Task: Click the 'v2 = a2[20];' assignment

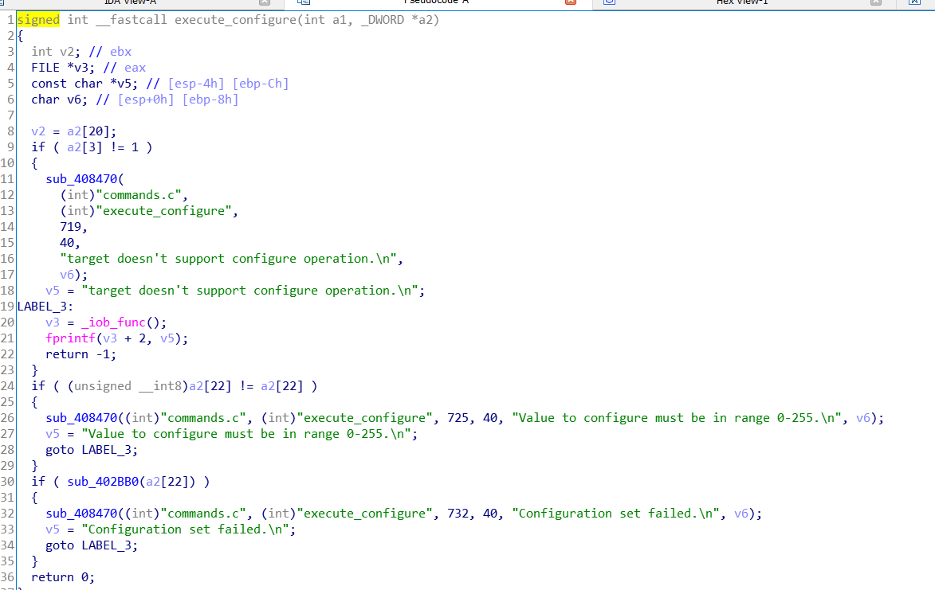Action: coord(74,131)
